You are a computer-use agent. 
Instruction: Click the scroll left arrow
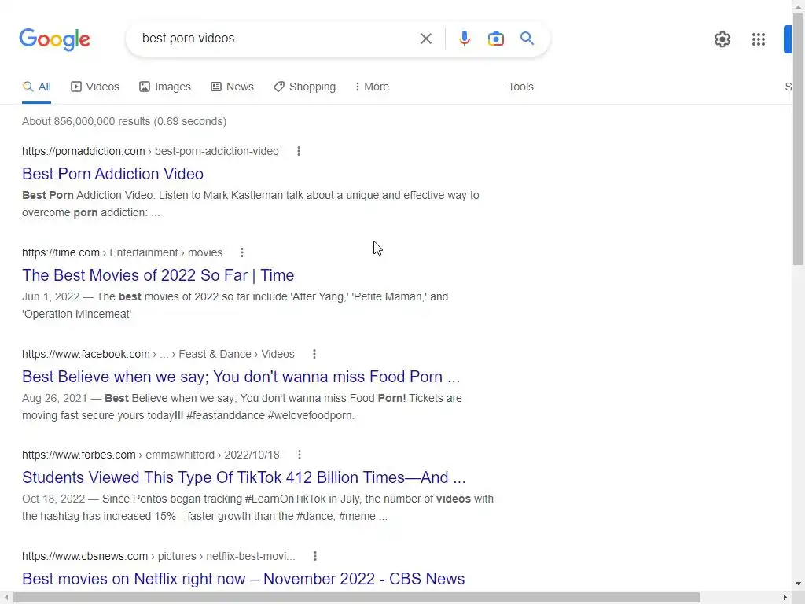[x=6, y=598]
